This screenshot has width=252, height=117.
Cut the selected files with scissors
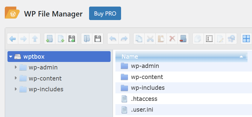(x=150, y=39)
